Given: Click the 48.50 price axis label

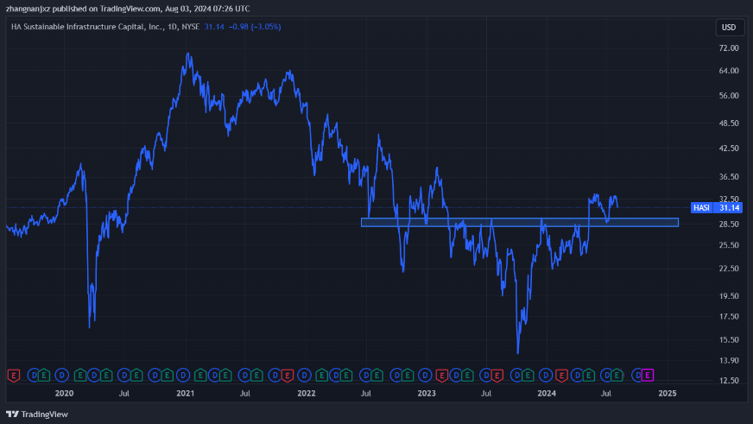Looking at the screenshot, I should (729, 123).
